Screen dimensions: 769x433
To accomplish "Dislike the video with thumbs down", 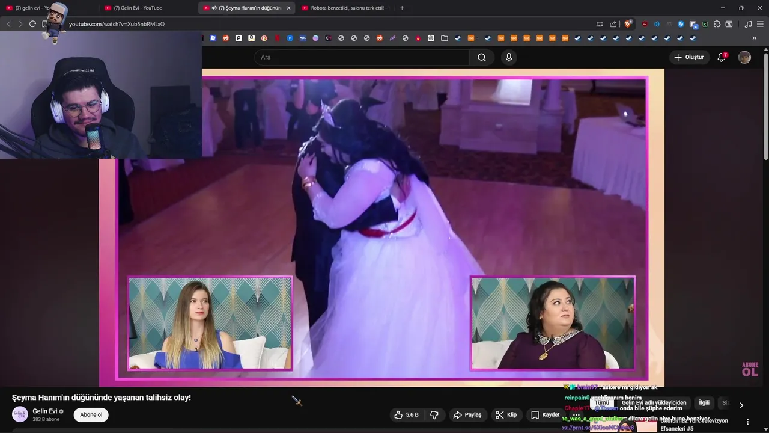I will [x=434, y=414].
